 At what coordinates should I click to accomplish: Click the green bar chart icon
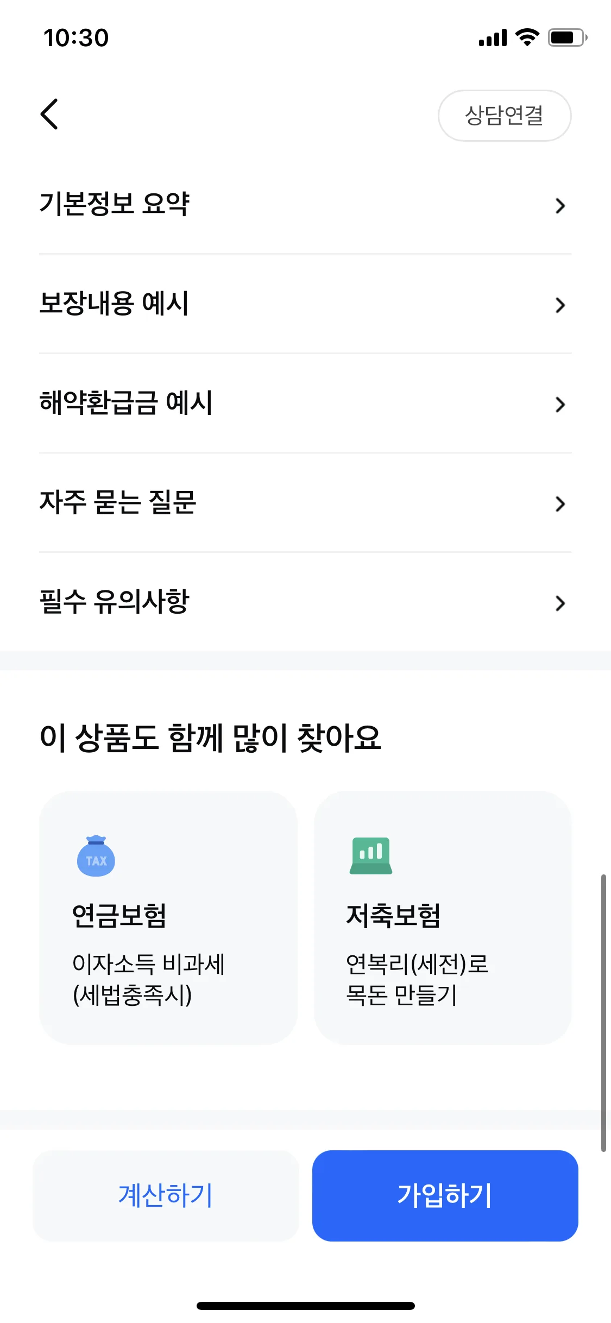pos(371,856)
